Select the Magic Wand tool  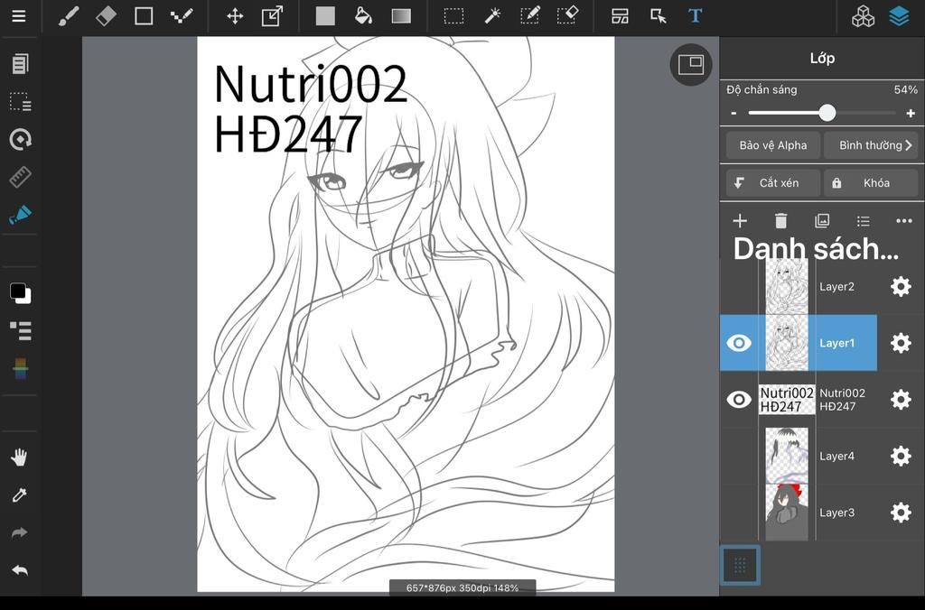click(492, 16)
